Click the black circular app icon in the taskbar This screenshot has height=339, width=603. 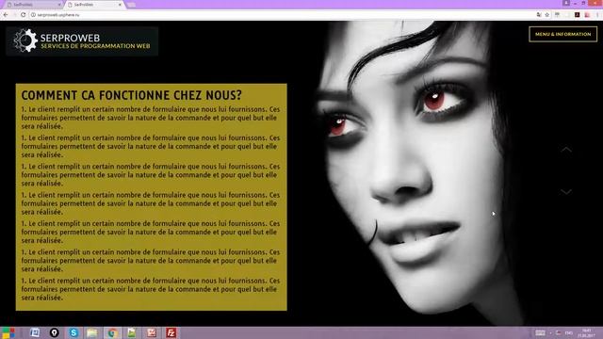coord(55,332)
